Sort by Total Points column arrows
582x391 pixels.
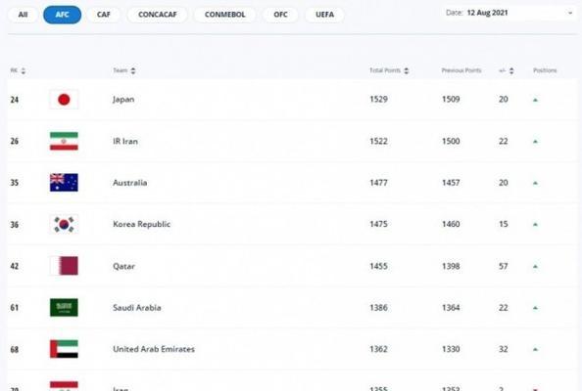tap(406, 70)
